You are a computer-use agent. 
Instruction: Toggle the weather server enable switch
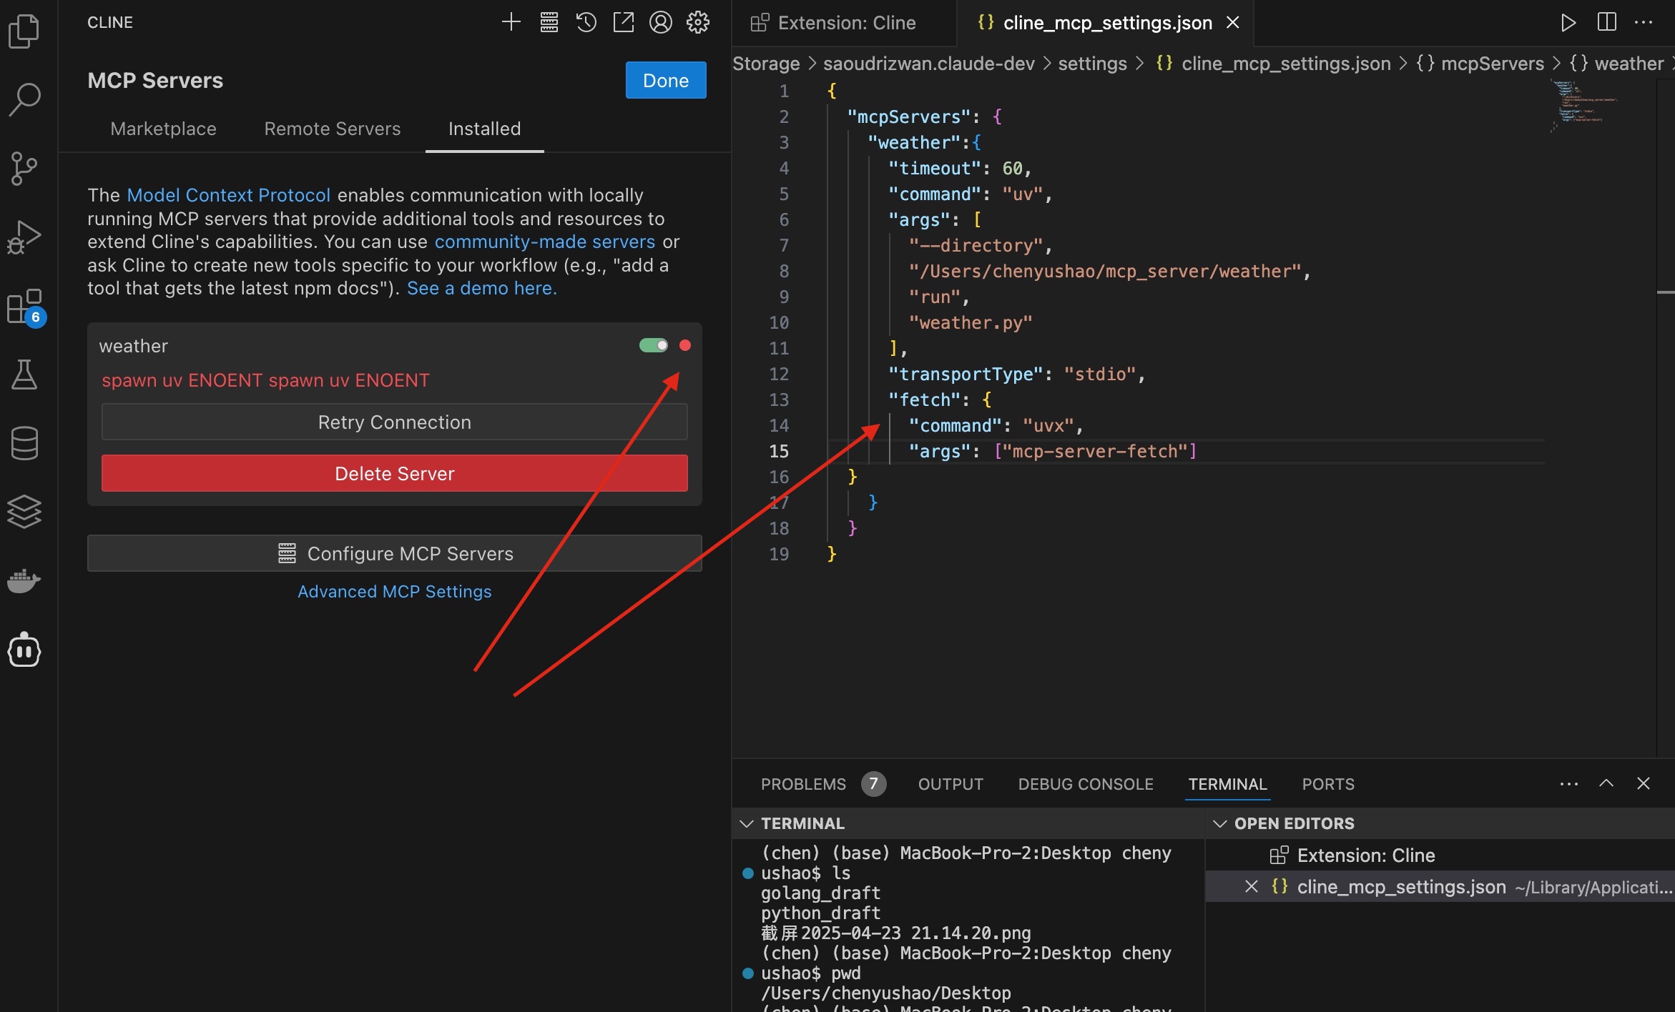653,345
